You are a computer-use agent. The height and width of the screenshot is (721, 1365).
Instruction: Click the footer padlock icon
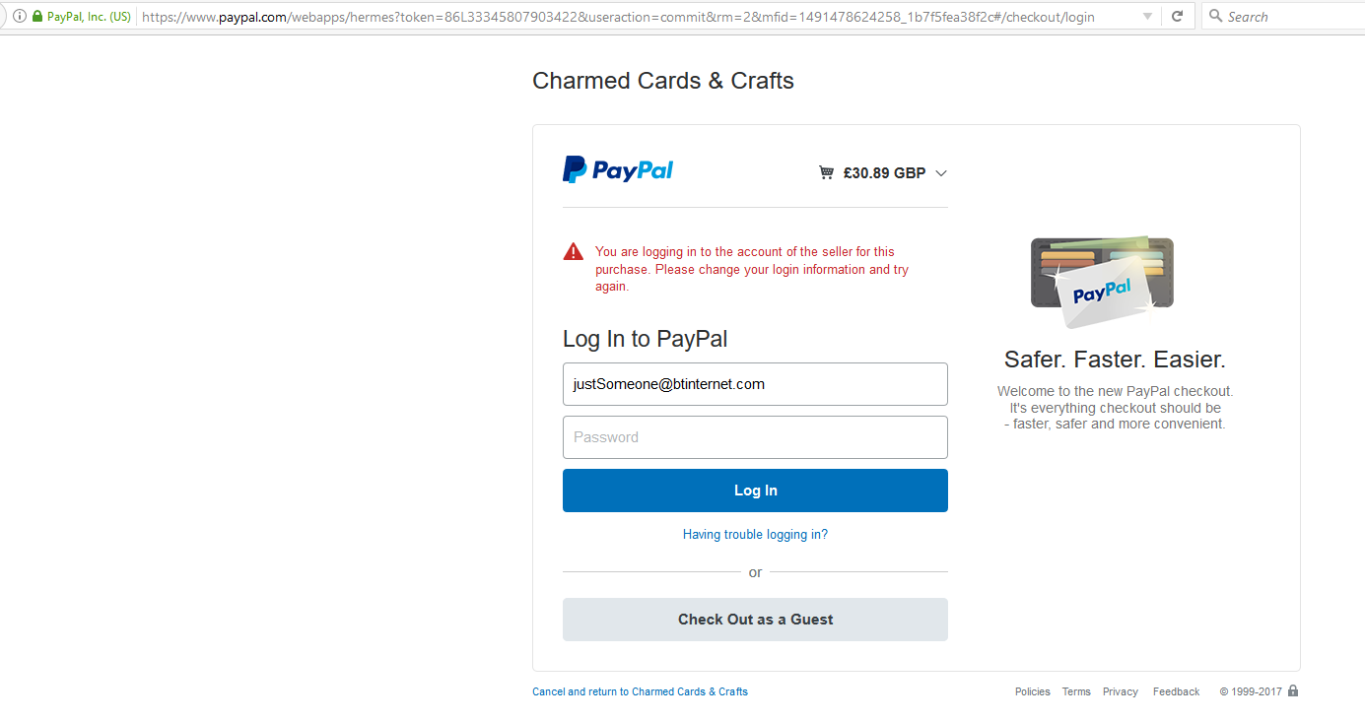coord(1293,690)
